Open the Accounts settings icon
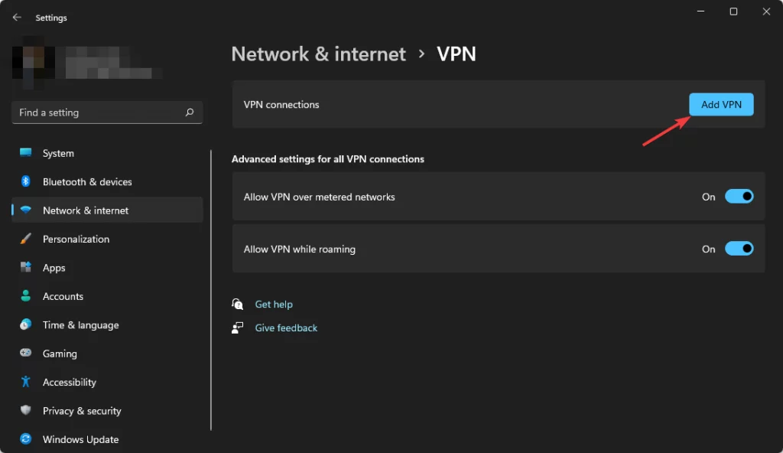This screenshot has height=453, width=783. click(24, 296)
